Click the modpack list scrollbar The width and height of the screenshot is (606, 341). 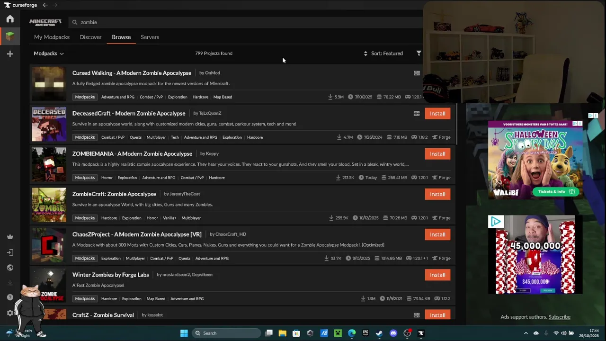pos(456,124)
